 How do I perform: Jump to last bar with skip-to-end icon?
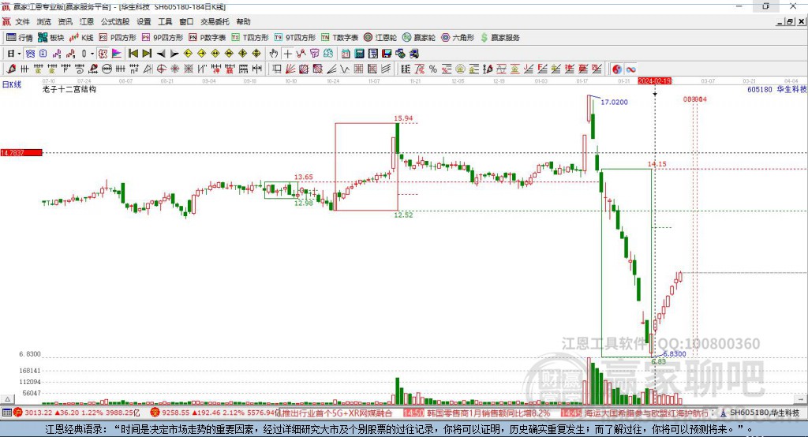click(147, 54)
